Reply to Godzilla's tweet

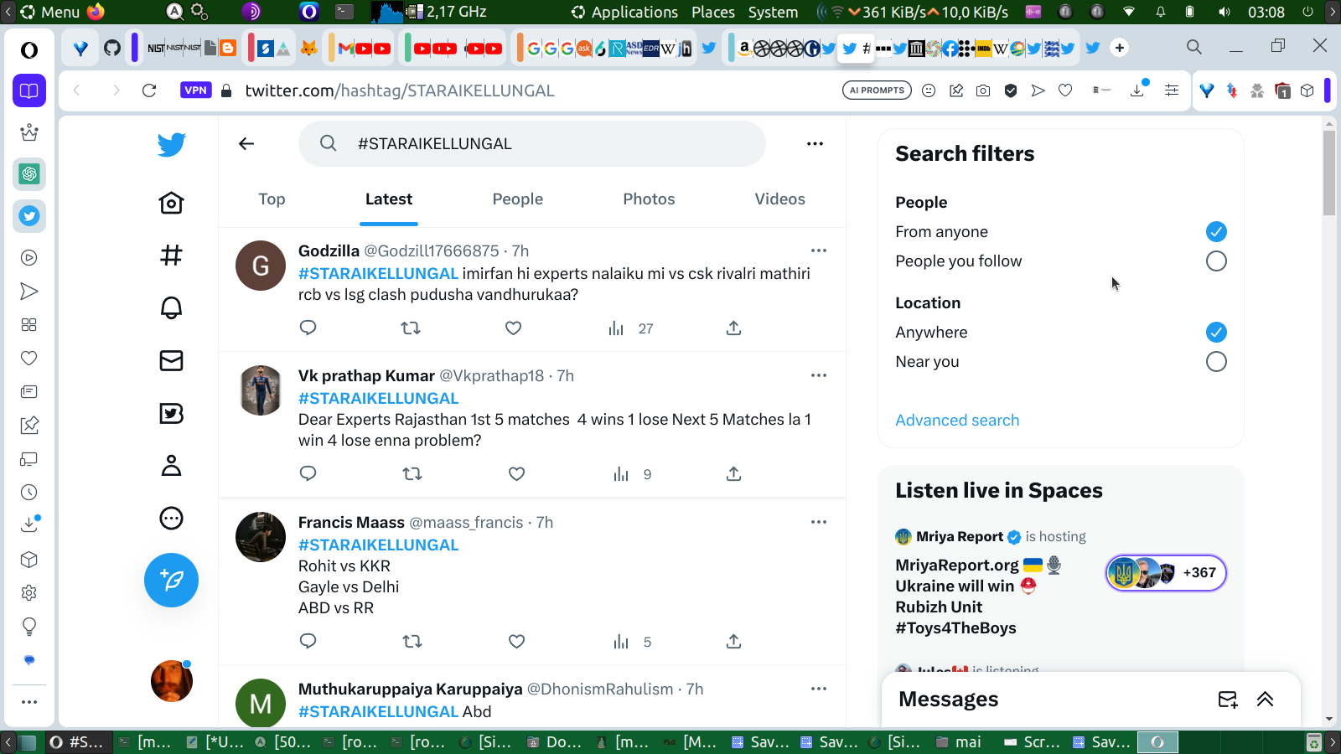tap(308, 328)
